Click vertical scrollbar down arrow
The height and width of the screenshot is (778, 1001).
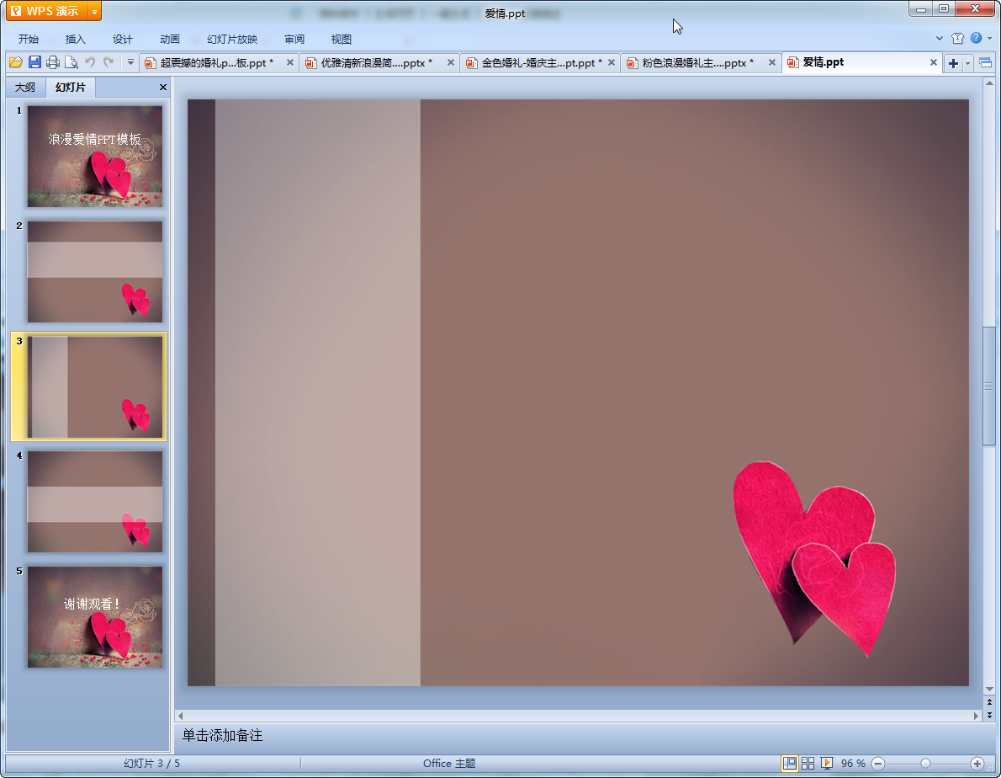(x=989, y=690)
